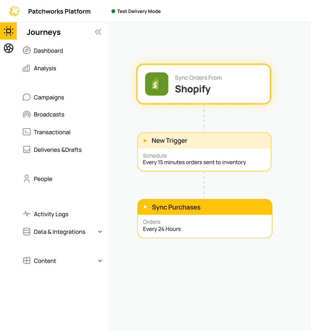Click the Data & Integrations database icon
Screen dimensions: 311x331
(27, 232)
